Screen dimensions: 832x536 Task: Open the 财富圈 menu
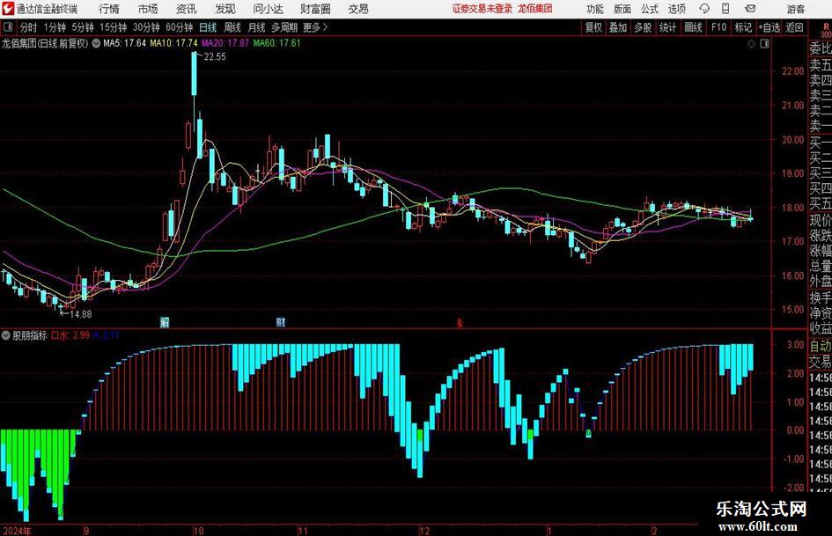click(315, 9)
